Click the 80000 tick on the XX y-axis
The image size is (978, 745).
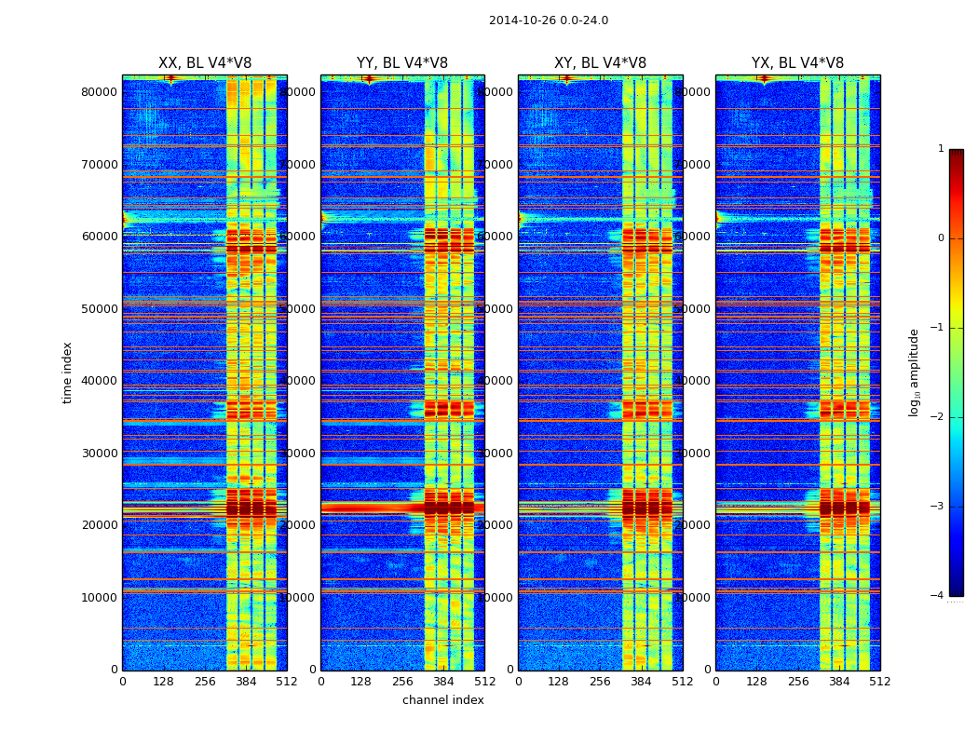100,91
